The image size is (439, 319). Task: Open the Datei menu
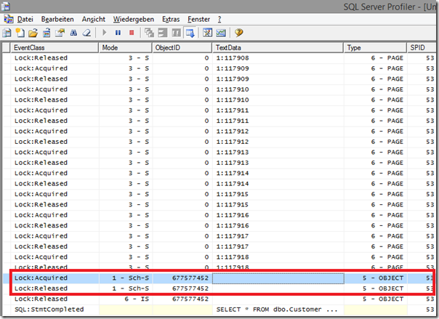point(25,20)
